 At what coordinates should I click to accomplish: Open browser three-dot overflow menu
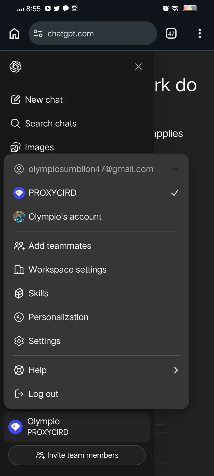click(200, 33)
